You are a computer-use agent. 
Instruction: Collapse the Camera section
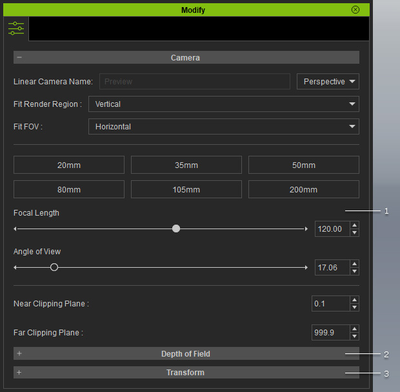pyautogui.click(x=19, y=57)
